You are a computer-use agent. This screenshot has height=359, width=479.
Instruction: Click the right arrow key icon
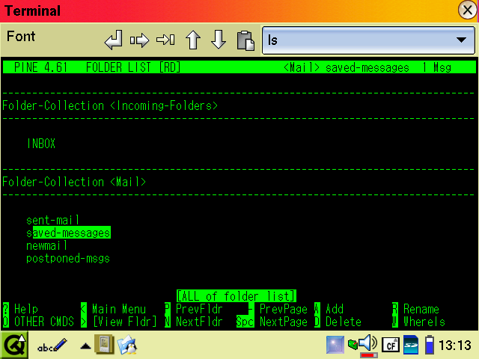(x=139, y=40)
